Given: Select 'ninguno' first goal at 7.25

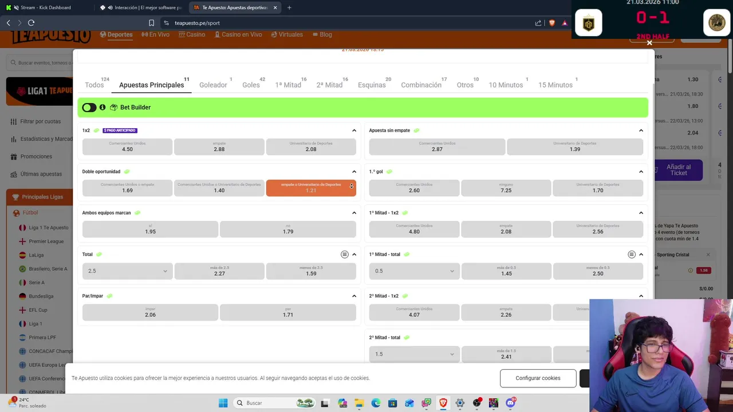Looking at the screenshot, I should (x=506, y=188).
